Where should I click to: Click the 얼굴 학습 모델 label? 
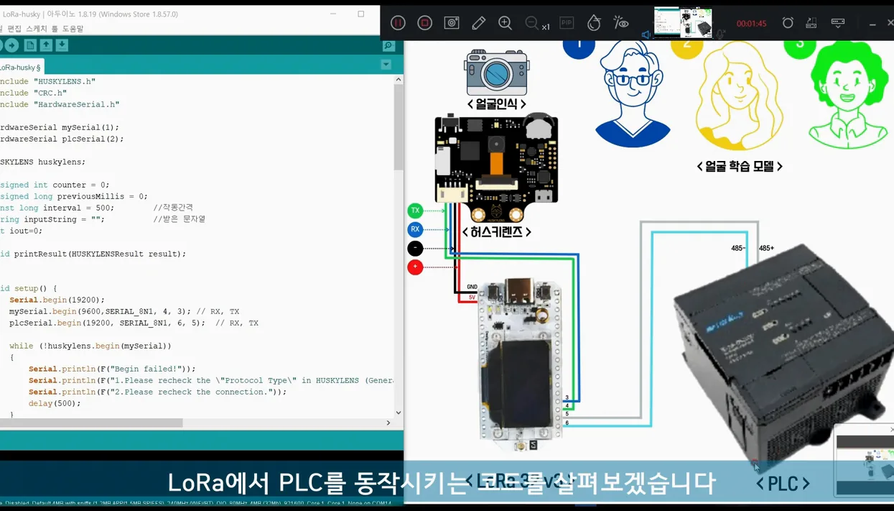click(x=740, y=166)
